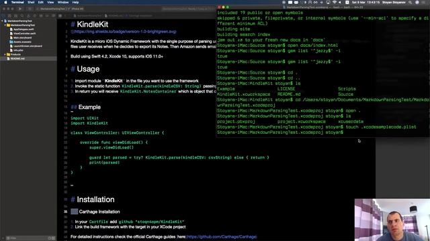Open the Find navigator icon
The height and width of the screenshot is (241, 430).
coord(22,16)
